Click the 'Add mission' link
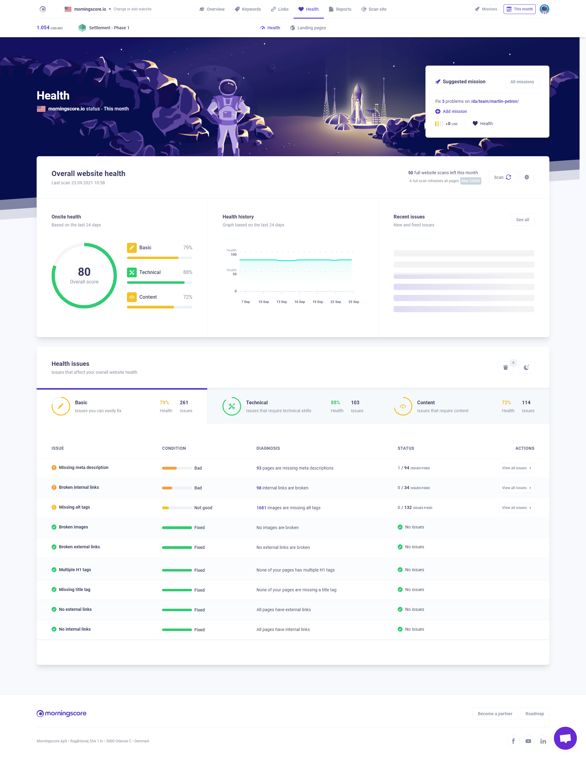Screen dimensions: 586x757 click(x=450, y=111)
